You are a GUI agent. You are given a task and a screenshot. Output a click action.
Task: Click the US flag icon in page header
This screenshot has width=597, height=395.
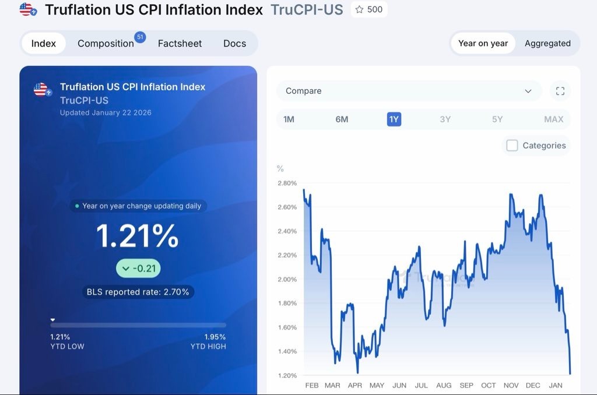click(x=28, y=9)
